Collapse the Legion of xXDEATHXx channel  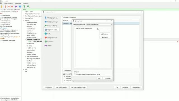(x=25, y=40)
